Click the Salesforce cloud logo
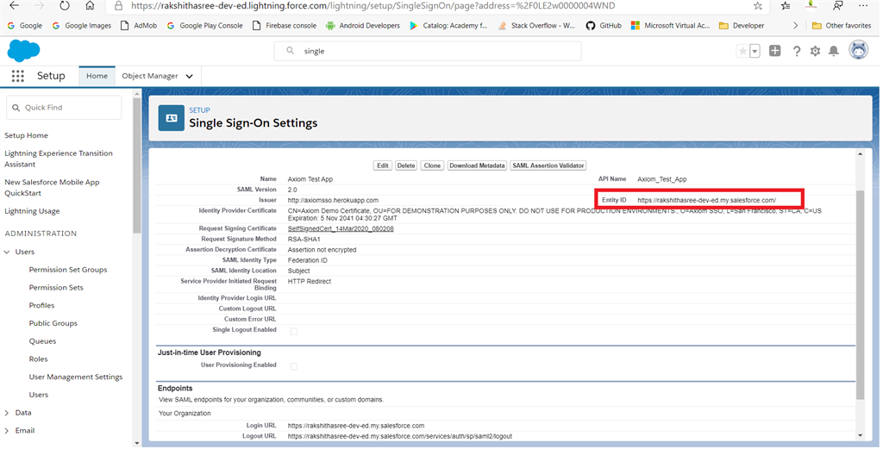Screen dimensions: 883x449 point(23,51)
